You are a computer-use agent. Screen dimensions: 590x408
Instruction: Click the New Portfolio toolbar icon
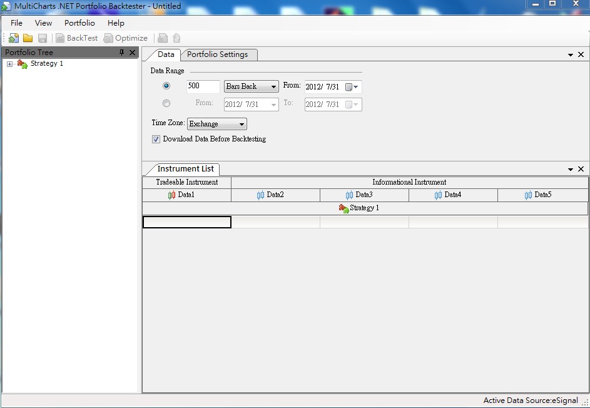(x=14, y=38)
